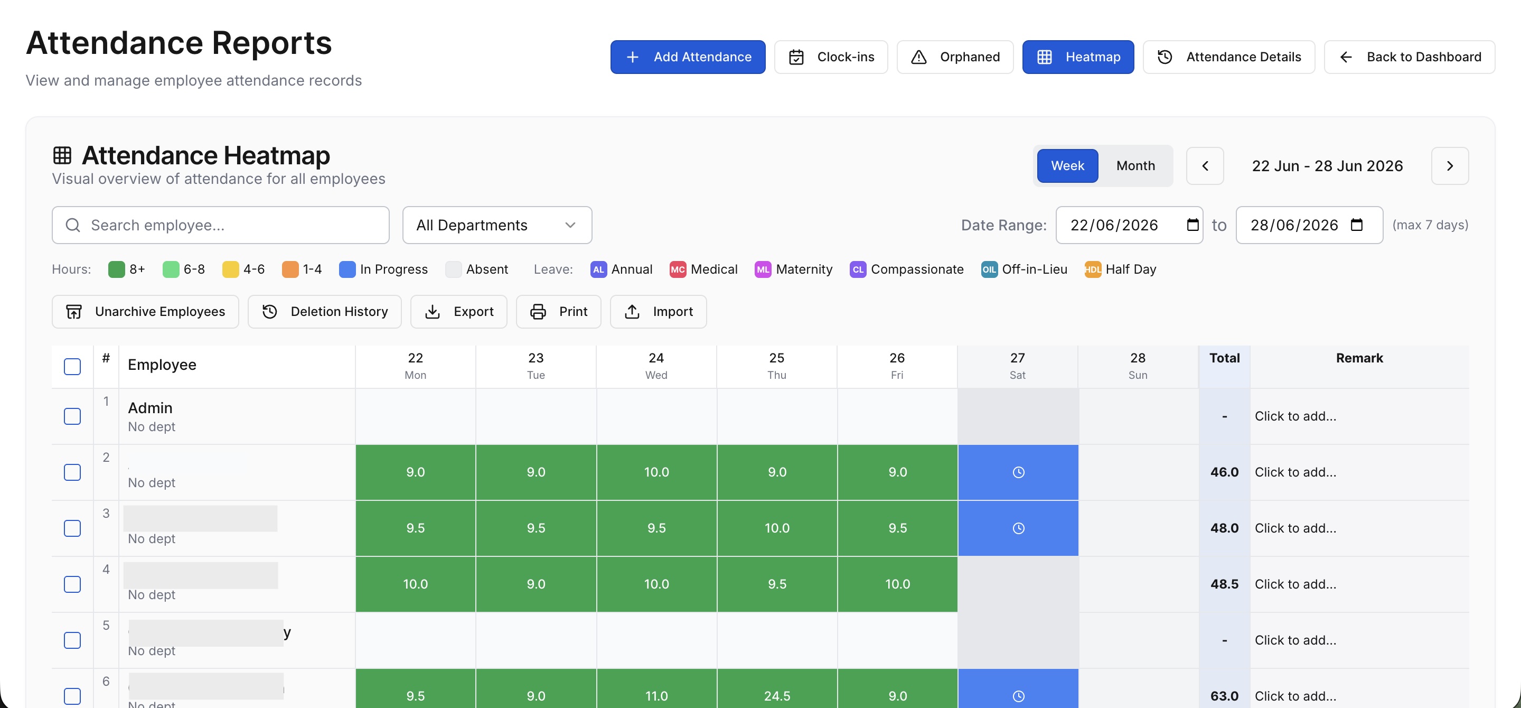Click the ML Maternity leave badge

click(x=763, y=269)
